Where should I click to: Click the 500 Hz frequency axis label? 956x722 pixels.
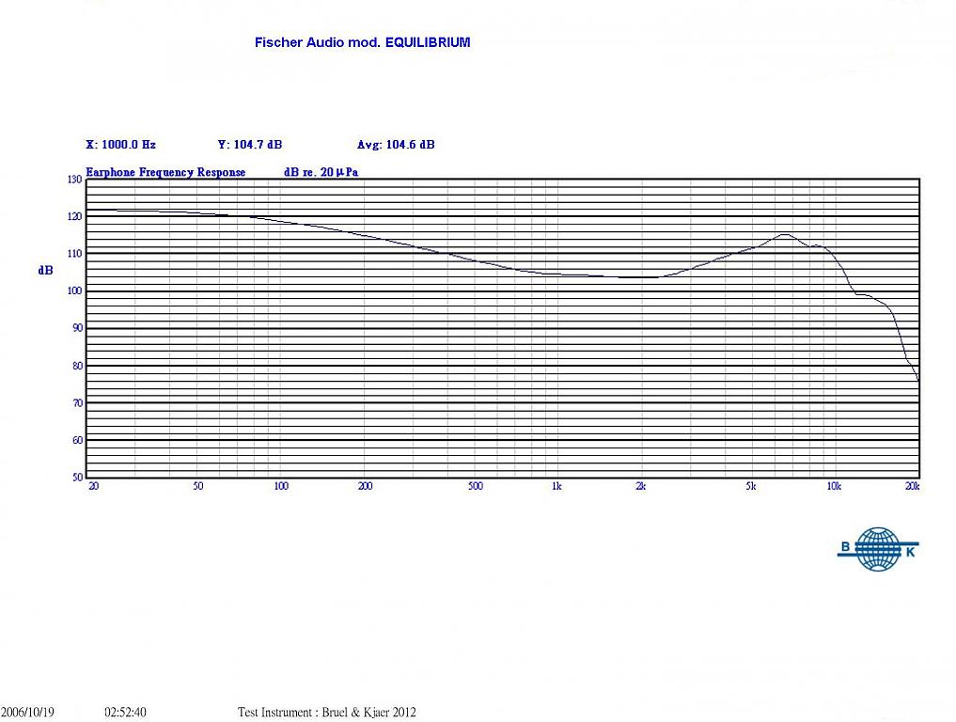pyautogui.click(x=476, y=486)
